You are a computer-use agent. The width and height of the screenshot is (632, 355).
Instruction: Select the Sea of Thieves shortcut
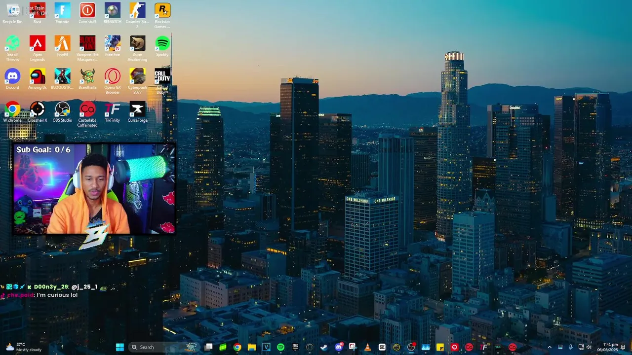(x=12, y=49)
